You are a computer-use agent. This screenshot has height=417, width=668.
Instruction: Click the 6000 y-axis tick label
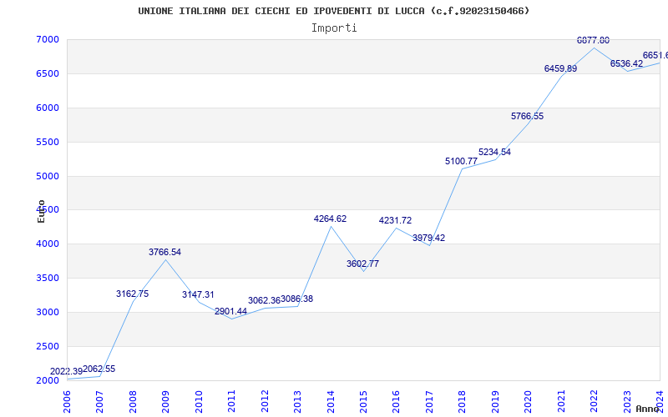(x=48, y=108)
